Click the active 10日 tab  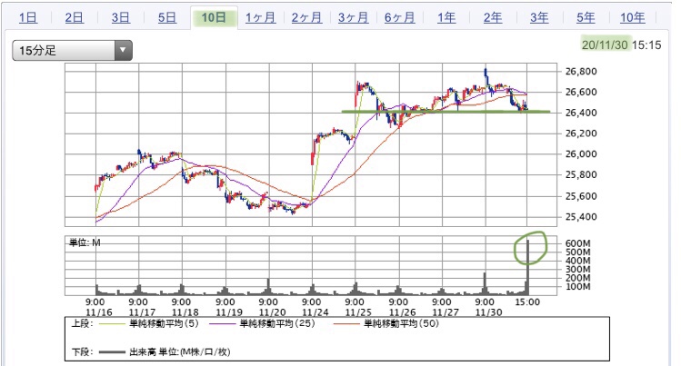214,18
